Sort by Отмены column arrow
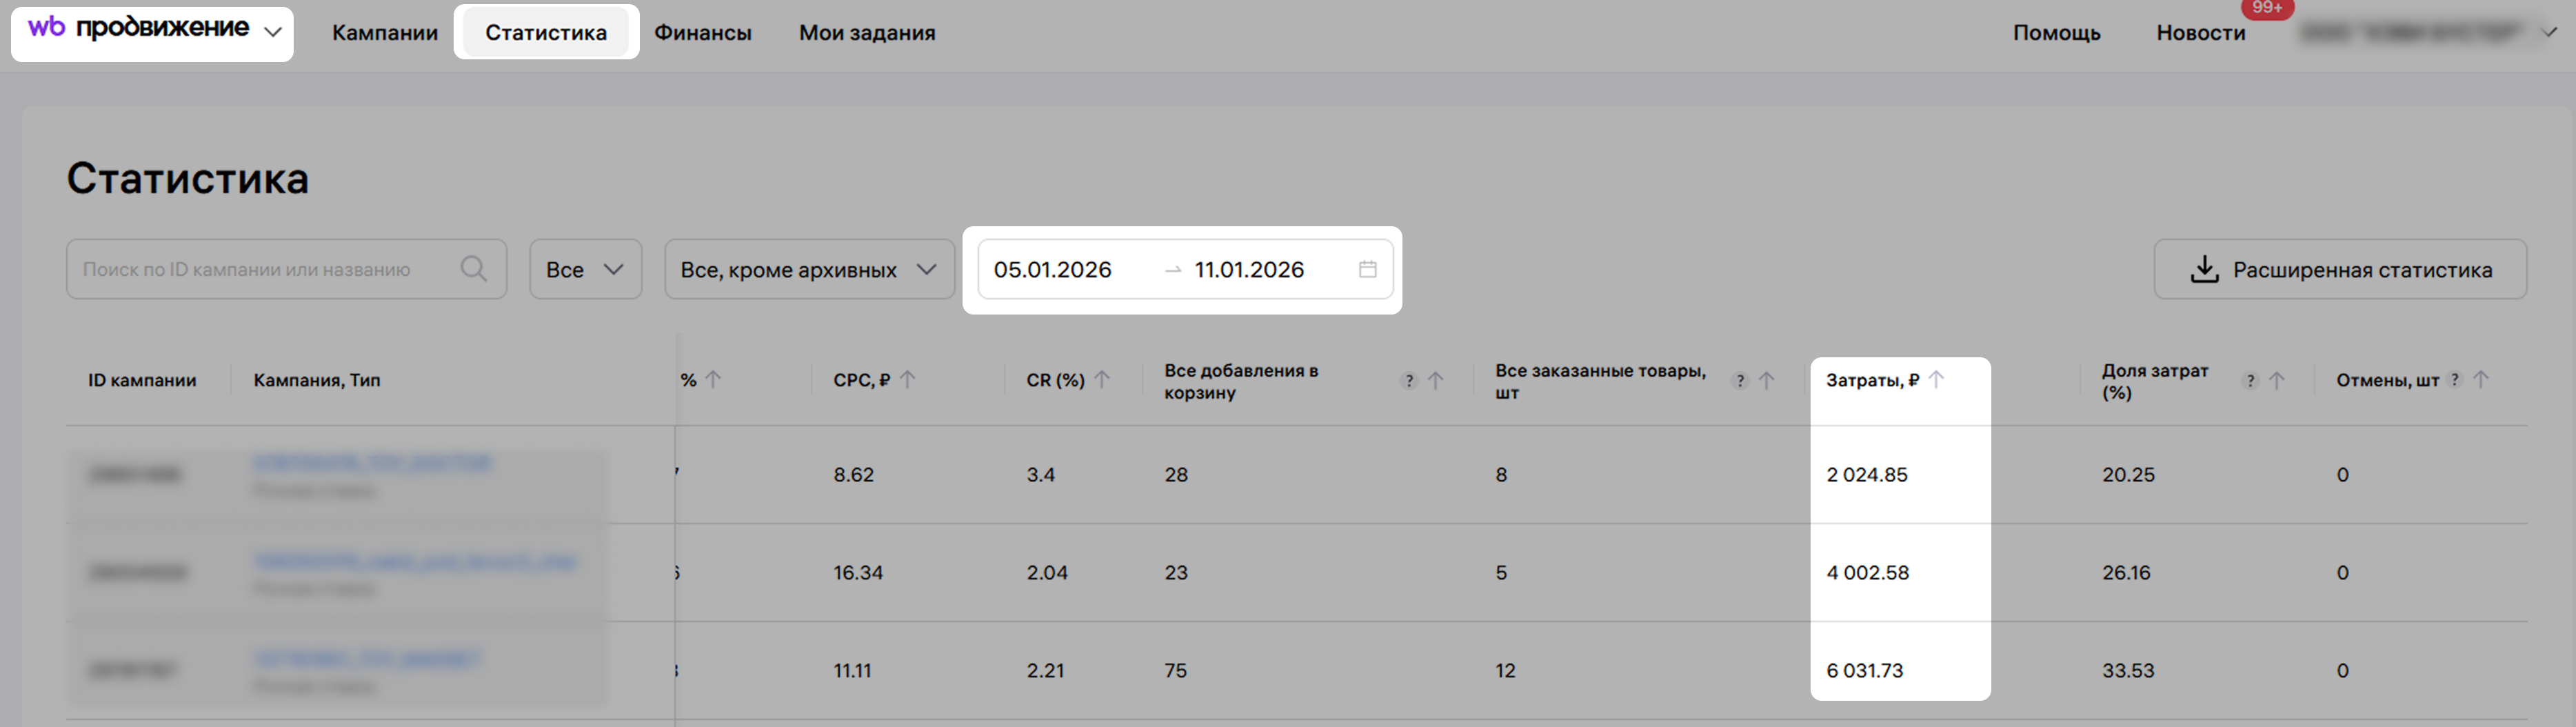The height and width of the screenshot is (727, 2576). [x=2481, y=380]
